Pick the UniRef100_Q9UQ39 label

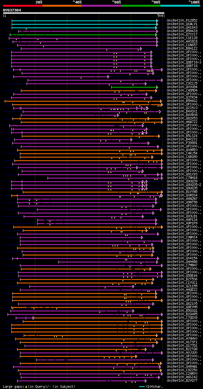182,181
